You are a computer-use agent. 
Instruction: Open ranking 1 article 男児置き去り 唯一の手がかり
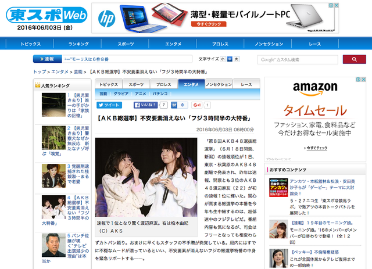click(x=78, y=105)
